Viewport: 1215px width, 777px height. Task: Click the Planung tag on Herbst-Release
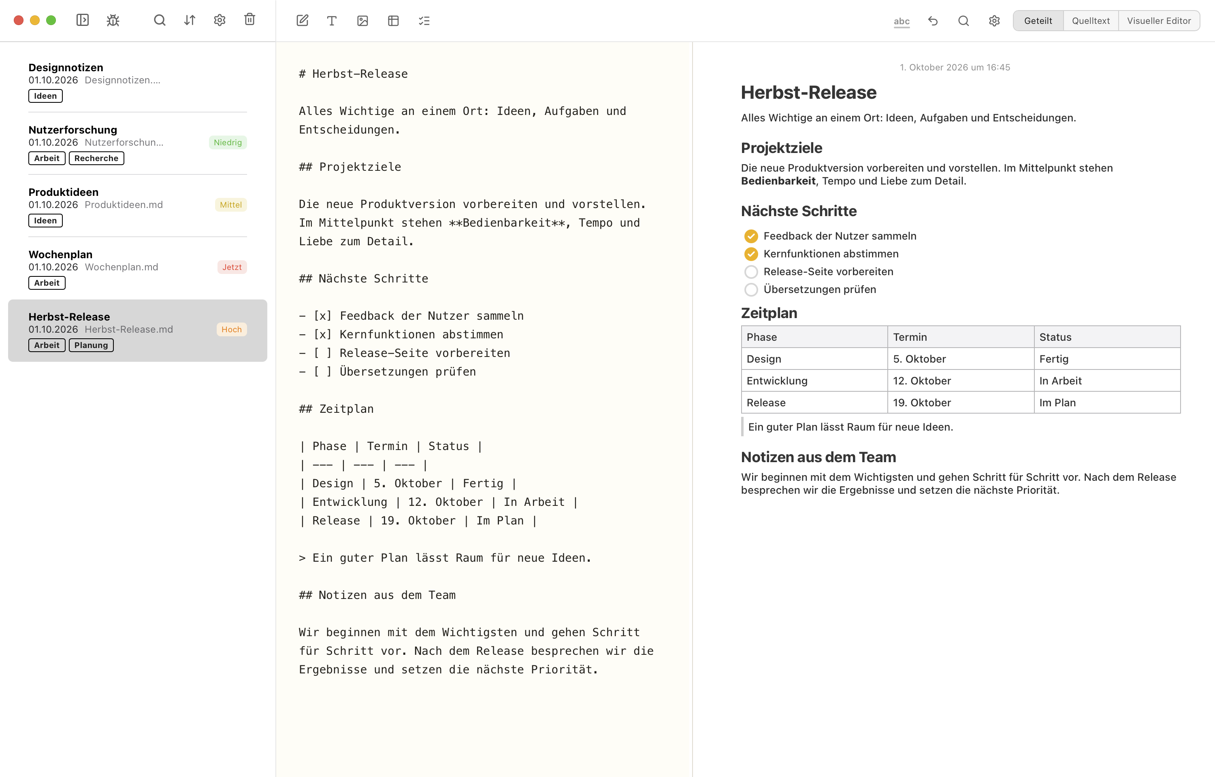pyautogui.click(x=92, y=345)
